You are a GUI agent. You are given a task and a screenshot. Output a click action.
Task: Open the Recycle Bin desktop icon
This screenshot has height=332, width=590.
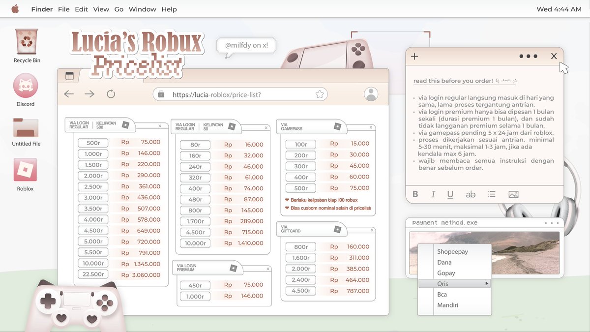(x=27, y=42)
